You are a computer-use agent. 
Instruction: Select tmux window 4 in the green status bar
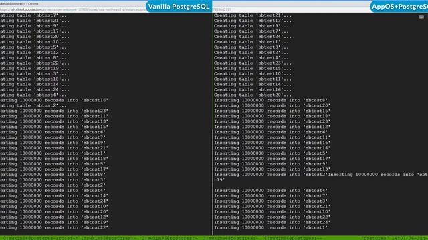click(293, 238)
